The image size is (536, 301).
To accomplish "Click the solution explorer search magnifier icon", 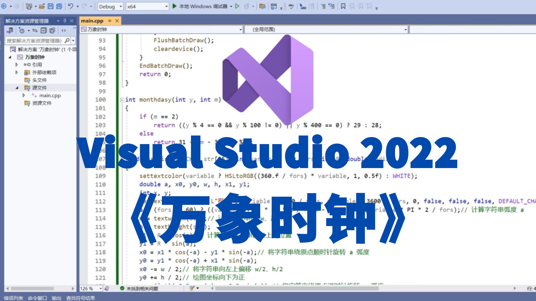I will 67,41.
